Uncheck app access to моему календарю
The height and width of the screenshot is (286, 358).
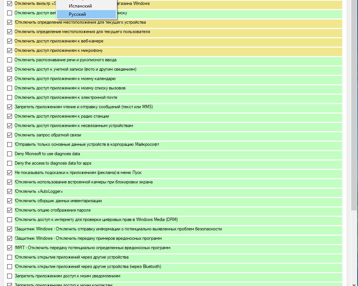(9, 79)
